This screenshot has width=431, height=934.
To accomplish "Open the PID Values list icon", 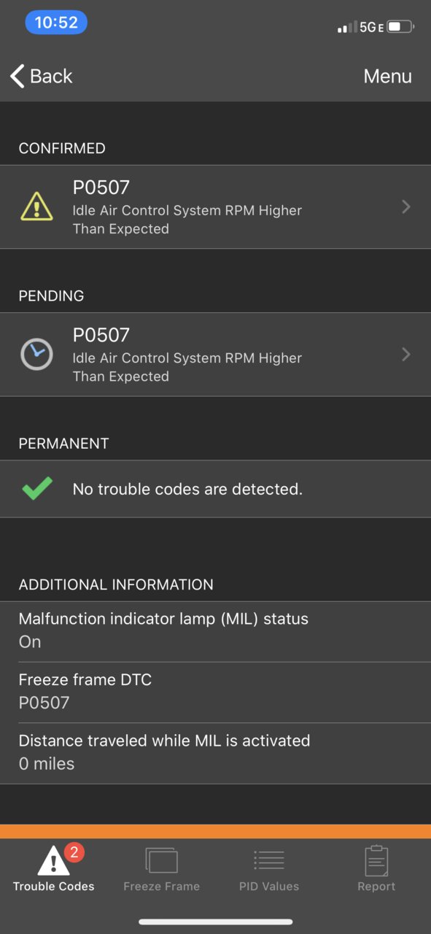I will click(x=269, y=860).
